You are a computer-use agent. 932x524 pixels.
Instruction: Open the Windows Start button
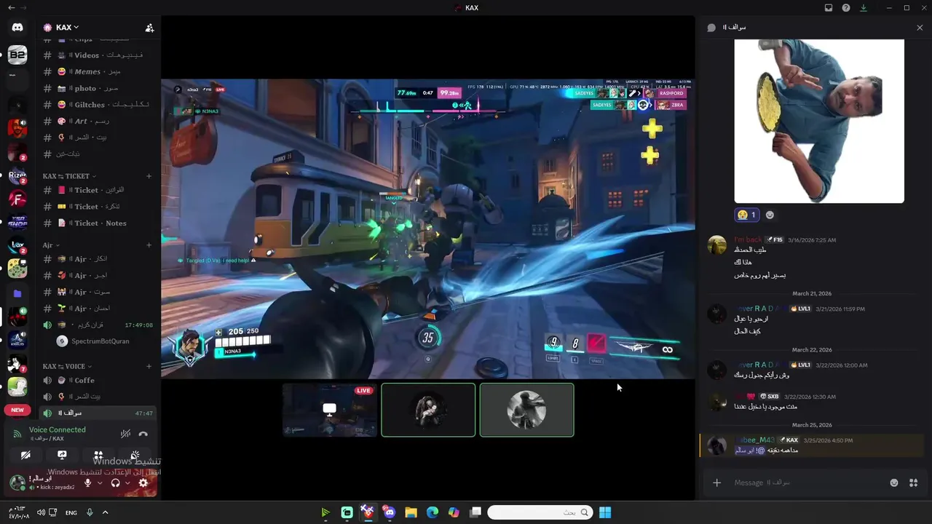[x=605, y=512]
